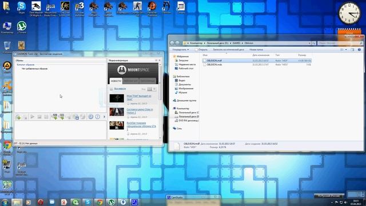Click 'GAMES' in the address bar breadcrumb
This screenshot has height=206, width=366.
[x=236, y=43]
